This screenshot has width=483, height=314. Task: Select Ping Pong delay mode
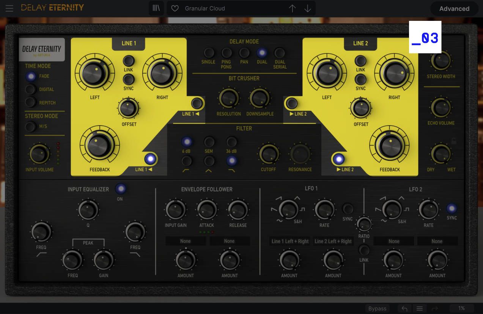[227, 53]
